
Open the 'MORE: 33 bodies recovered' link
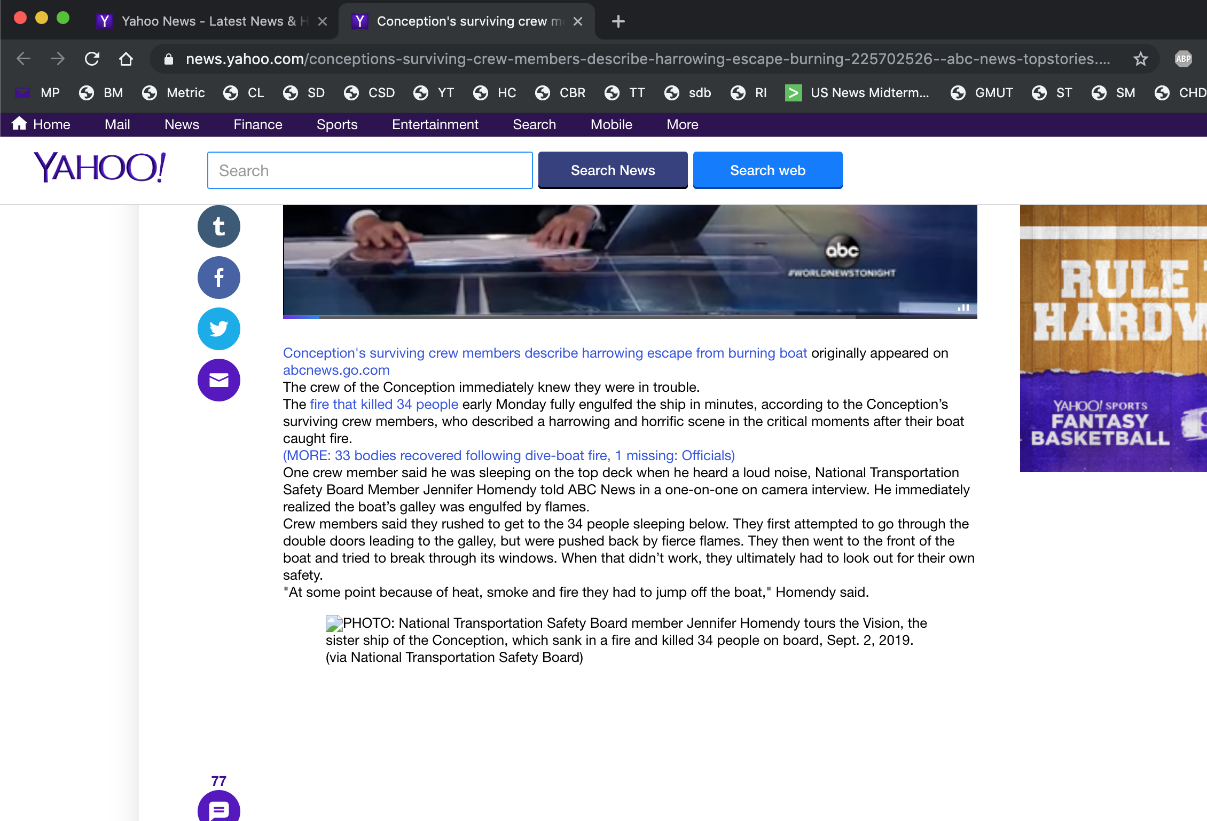pos(509,455)
